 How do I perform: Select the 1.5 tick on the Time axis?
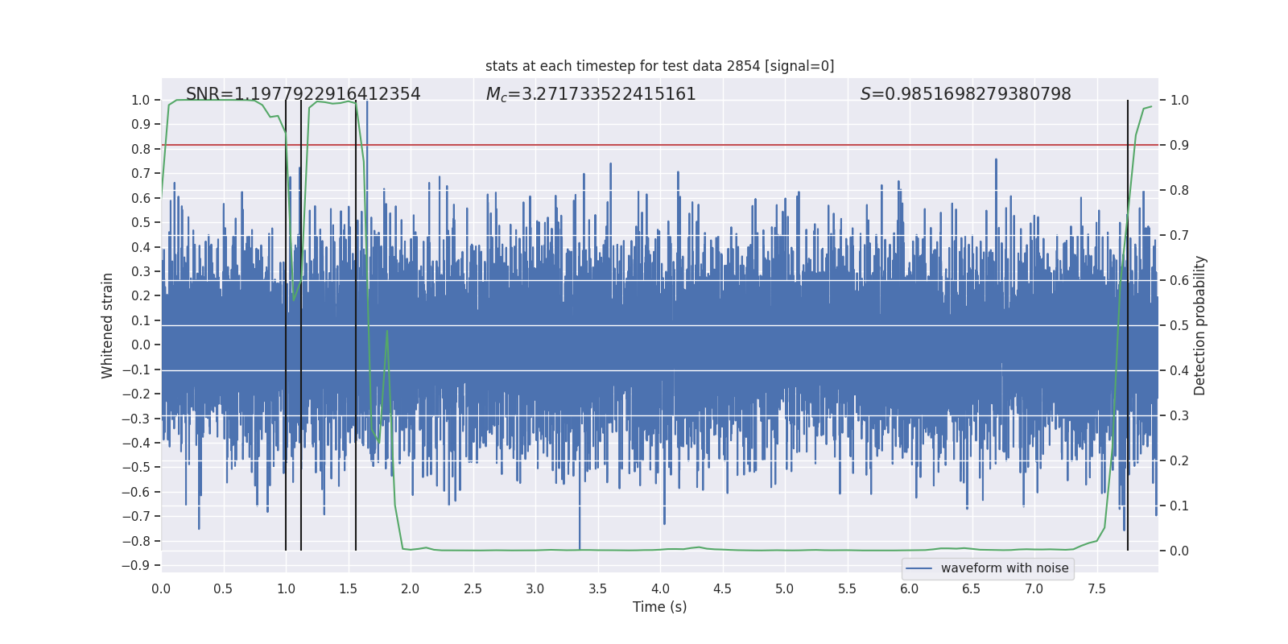pyautogui.click(x=348, y=588)
